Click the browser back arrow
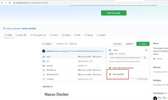 (x=2, y=3)
